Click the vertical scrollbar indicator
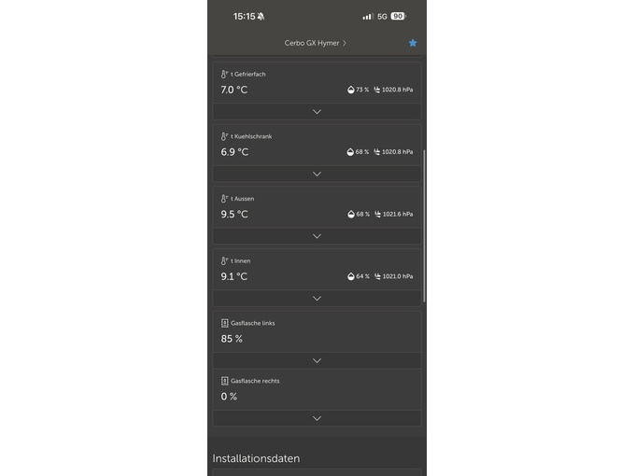The image size is (635, 476). pyautogui.click(x=425, y=224)
